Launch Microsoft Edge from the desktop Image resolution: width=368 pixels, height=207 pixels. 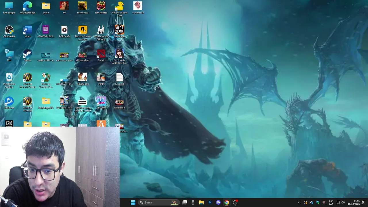pos(28,8)
